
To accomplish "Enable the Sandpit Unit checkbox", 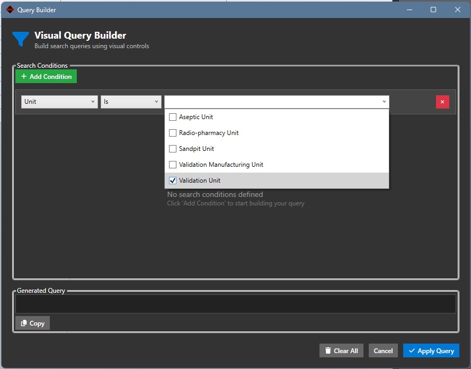I will tap(173, 149).
